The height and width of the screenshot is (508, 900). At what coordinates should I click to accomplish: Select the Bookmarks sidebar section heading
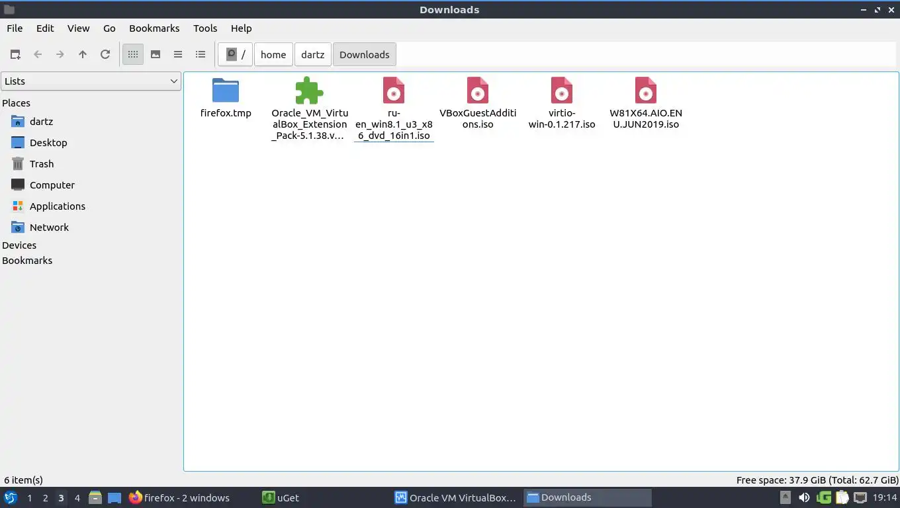click(27, 261)
